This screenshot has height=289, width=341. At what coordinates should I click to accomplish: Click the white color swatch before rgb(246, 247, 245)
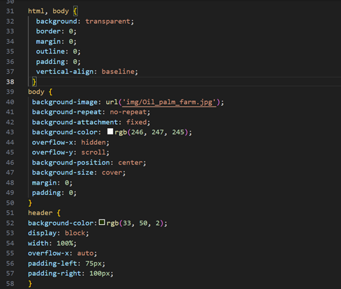click(x=110, y=132)
